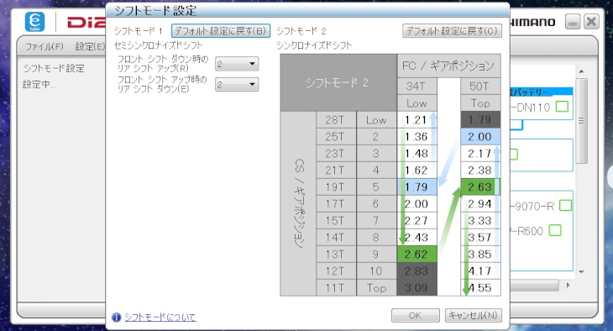Select the green 2.62 cell in the 34T column
Image resolution: width=613 pixels, height=331 pixels.
point(417,255)
